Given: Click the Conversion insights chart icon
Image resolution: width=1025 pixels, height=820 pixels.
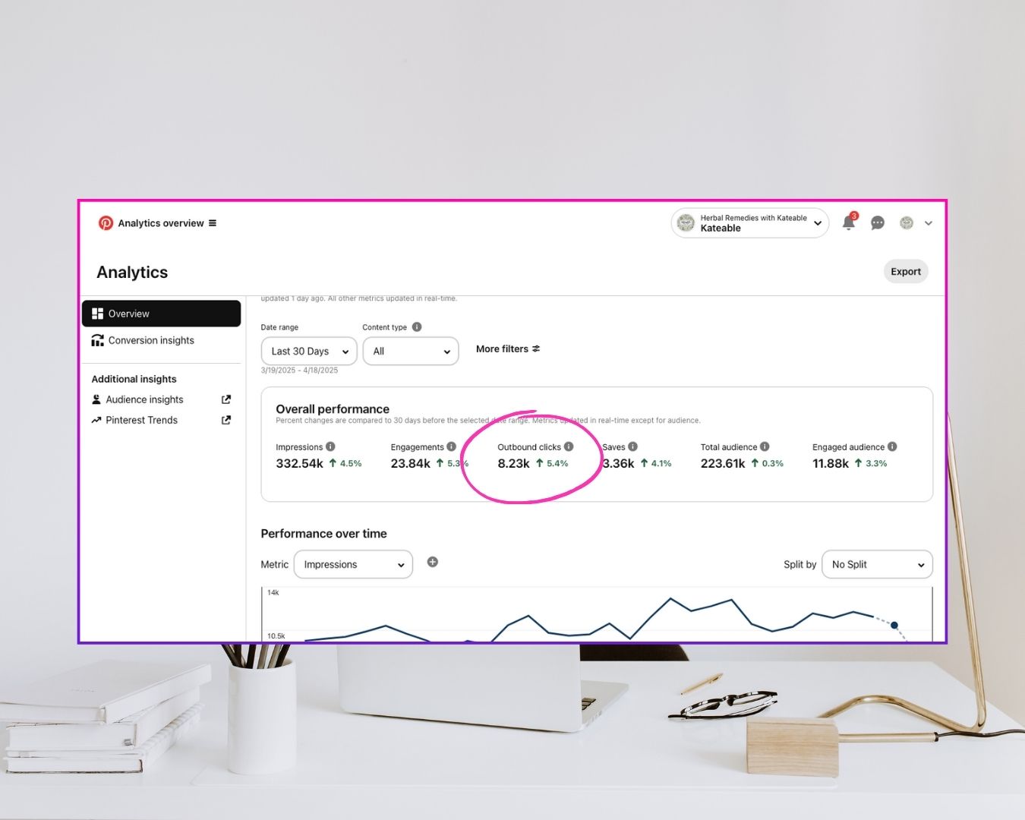Looking at the screenshot, I should [x=98, y=340].
